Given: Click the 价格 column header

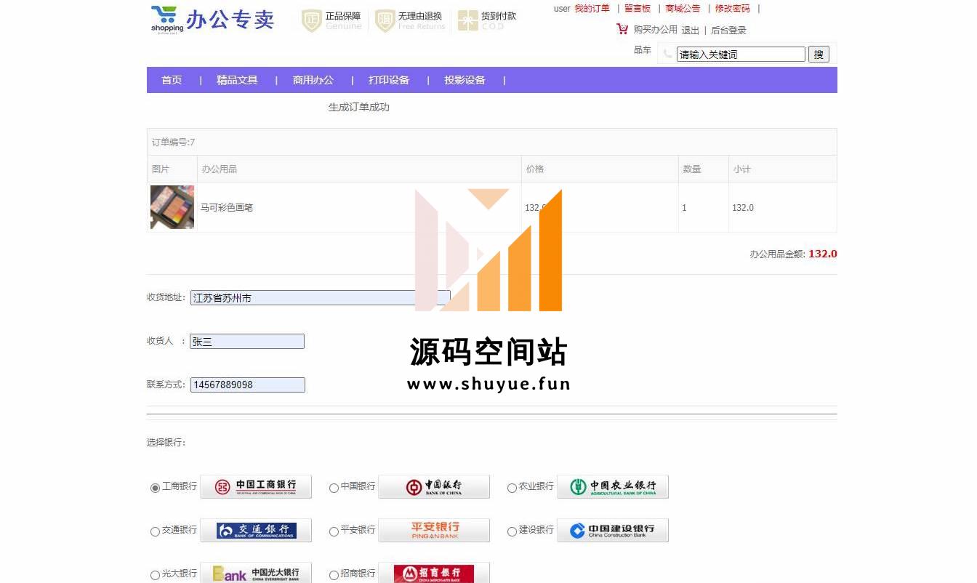Looking at the screenshot, I should point(534,169).
